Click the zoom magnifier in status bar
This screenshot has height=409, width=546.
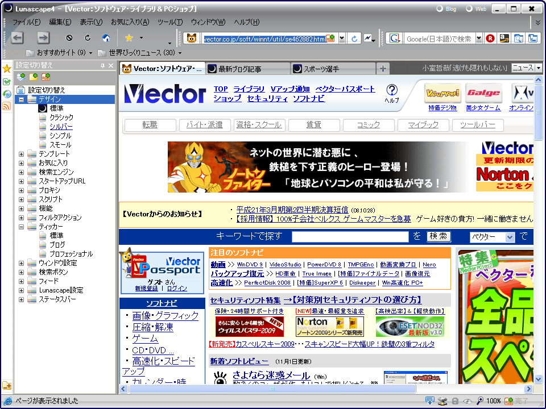tap(480, 401)
